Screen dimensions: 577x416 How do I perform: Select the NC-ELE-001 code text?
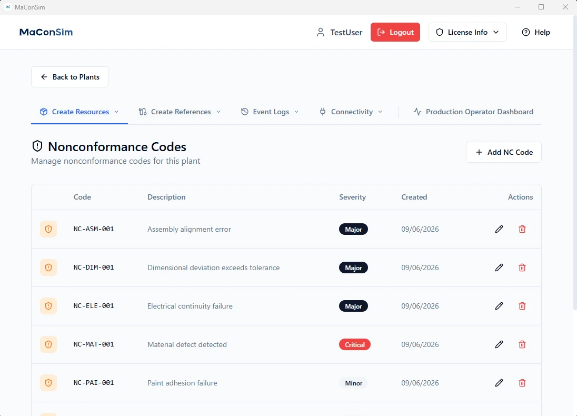94,306
